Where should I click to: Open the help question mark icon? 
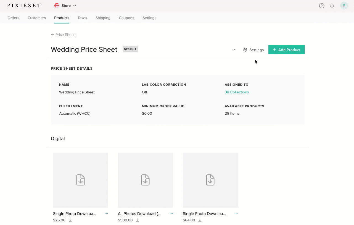click(x=322, y=6)
